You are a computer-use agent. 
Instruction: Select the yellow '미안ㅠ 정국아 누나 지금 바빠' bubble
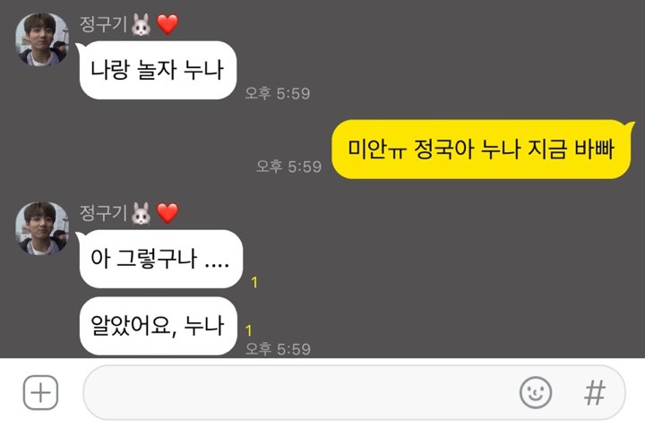tap(481, 149)
